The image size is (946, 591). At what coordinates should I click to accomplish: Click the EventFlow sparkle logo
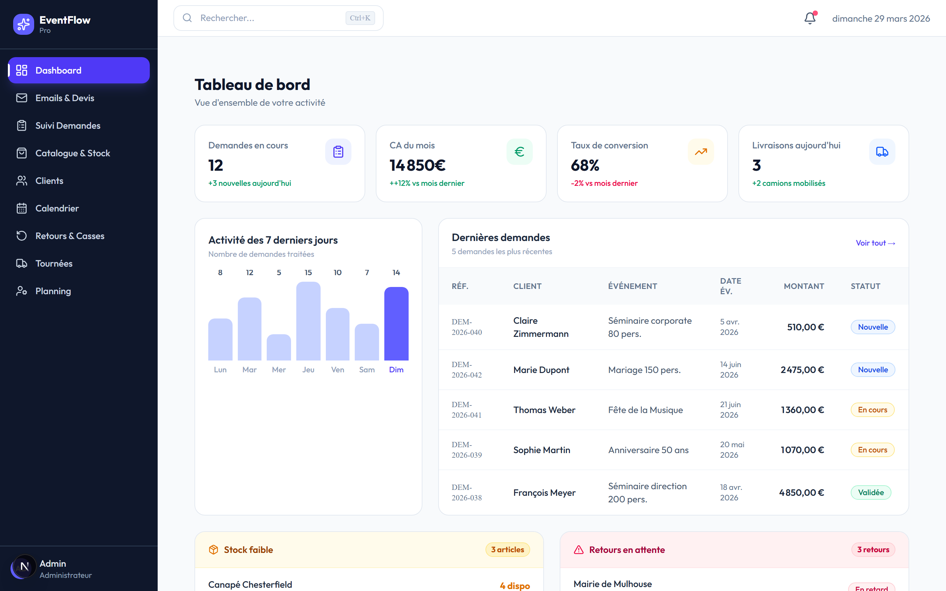[x=23, y=24]
